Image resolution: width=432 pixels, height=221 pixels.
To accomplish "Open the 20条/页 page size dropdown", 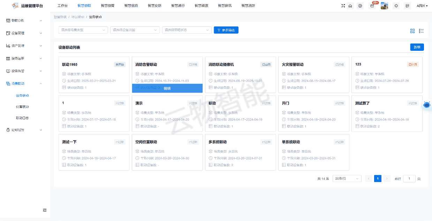I will click(x=347, y=179).
